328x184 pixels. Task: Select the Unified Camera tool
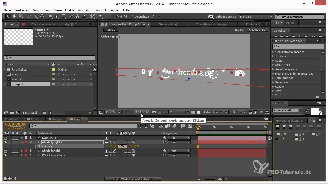click(35, 16)
